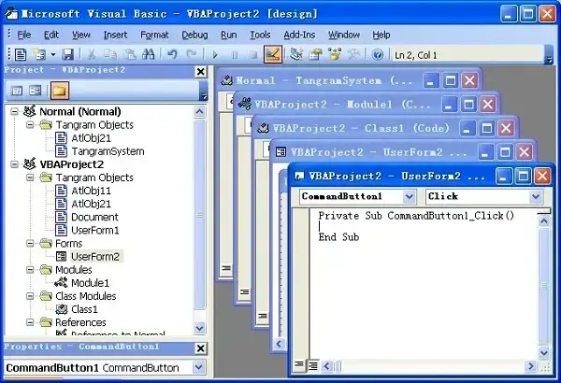Click View Object icon in Project panel
The width and height of the screenshot is (561, 383).
(x=36, y=91)
